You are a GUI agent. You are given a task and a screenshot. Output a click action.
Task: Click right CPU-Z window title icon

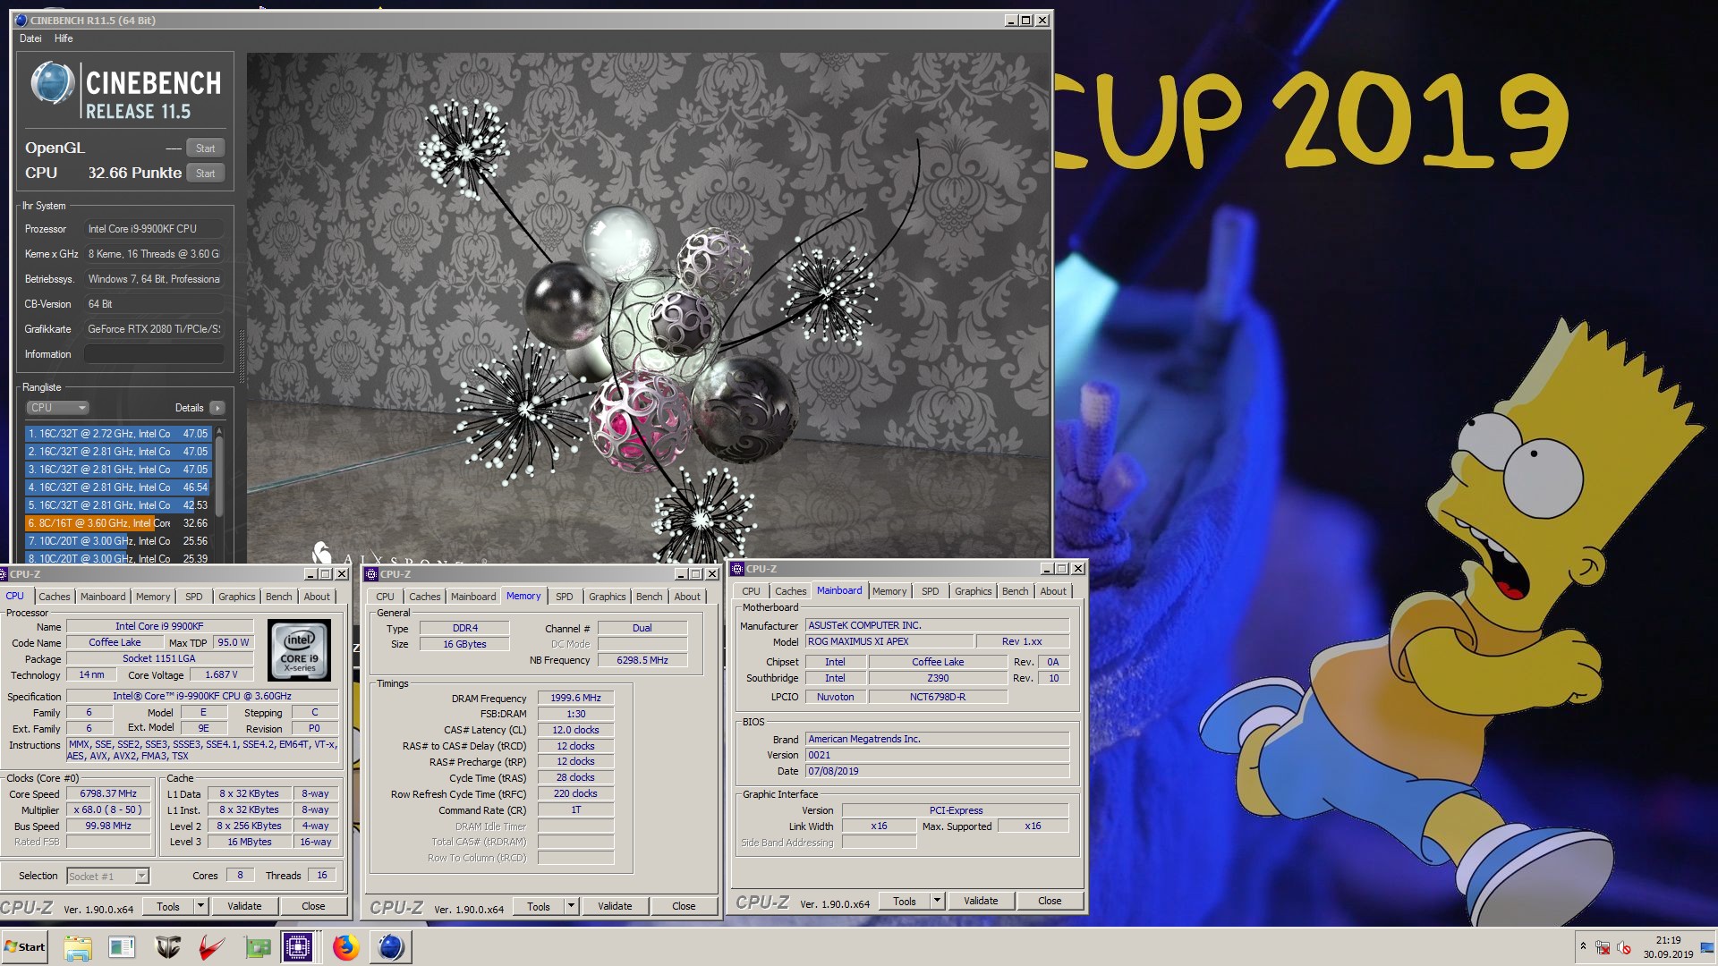[737, 569]
